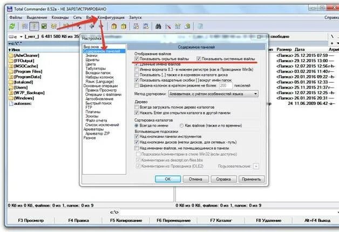Image resolution: width=339 pixels, height=232 pixels.
Task: Click the 'Справка' dialog button
Action: click(223, 179)
